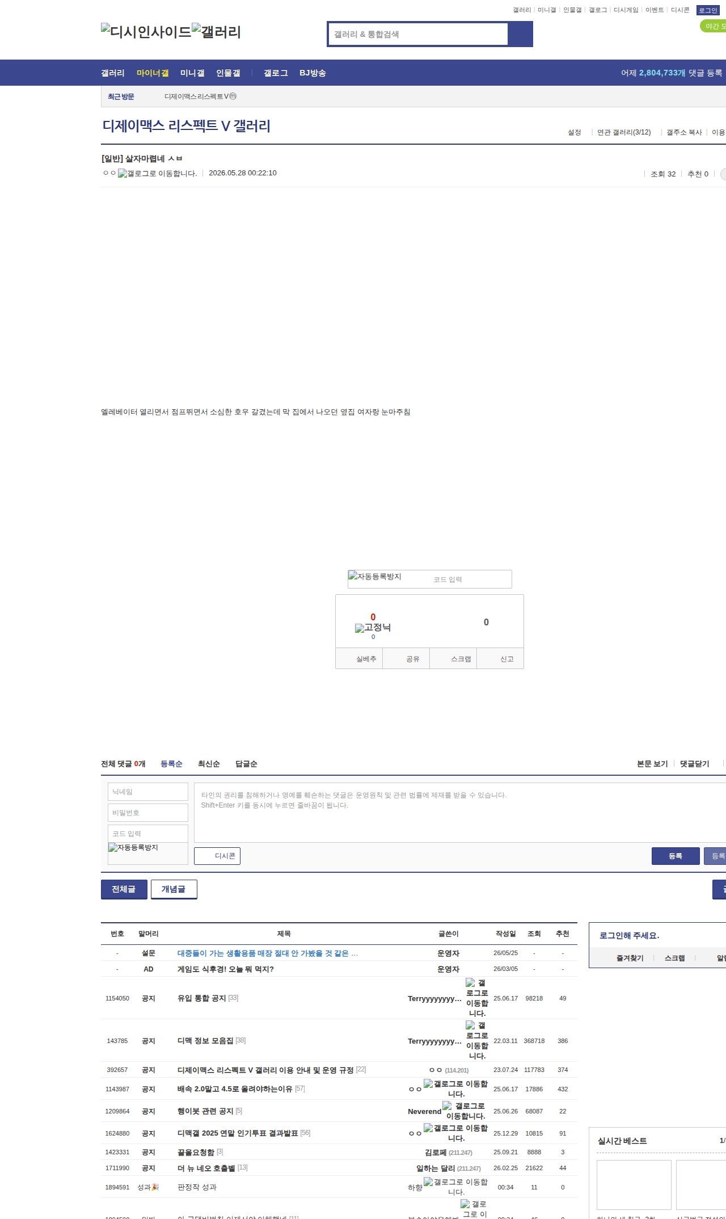
Task: Open gallog icon for 디맥 정보 모음집 author
Action: pyautogui.click(x=477, y=1041)
